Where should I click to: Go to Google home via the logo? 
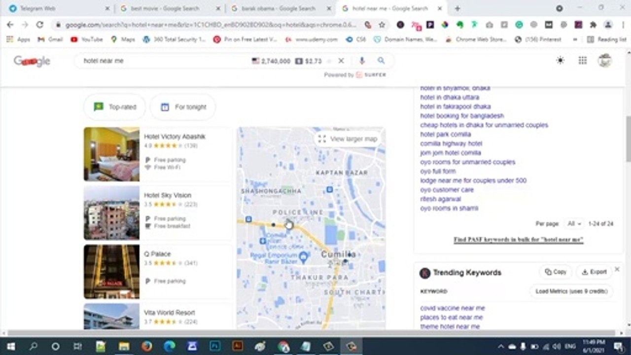[32, 61]
